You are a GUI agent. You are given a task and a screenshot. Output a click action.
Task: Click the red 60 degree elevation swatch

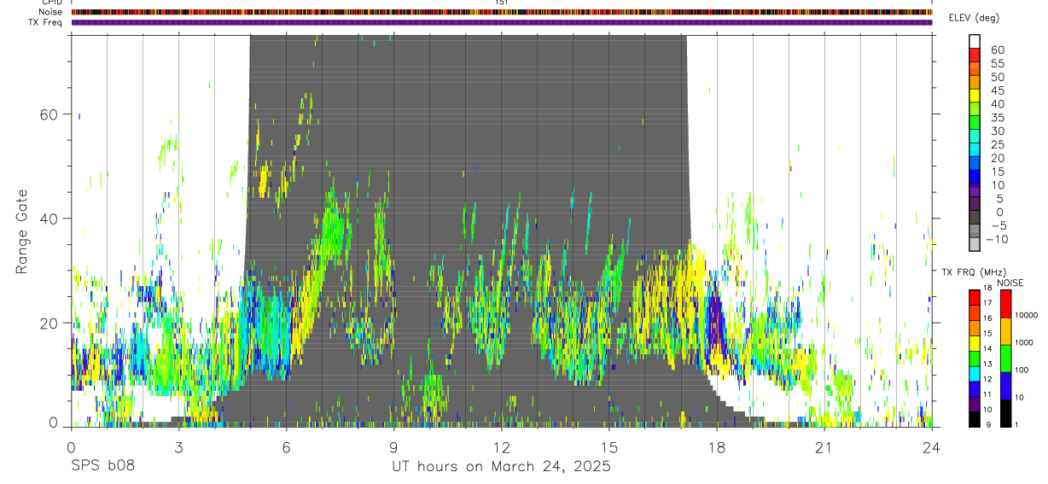pyautogui.click(x=975, y=55)
